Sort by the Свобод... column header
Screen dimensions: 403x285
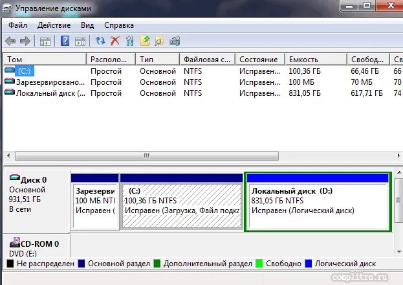point(369,59)
